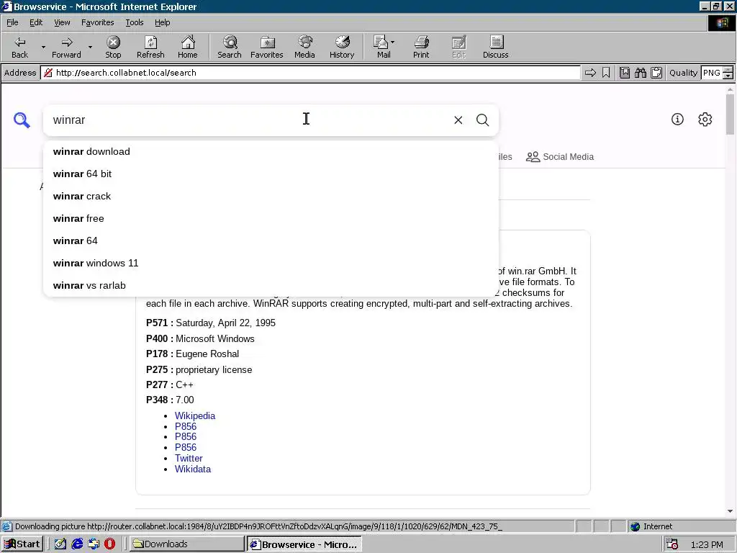Image resolution: width=737 pixels, height=553 pixels.
Task: Click the bookmark ribbon icon beside Go arrow
Action: click(x=606, y=73)
